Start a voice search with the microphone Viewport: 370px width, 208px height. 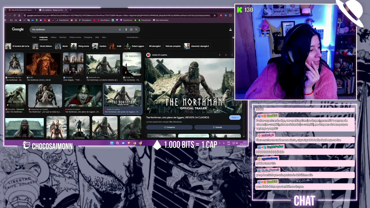point(126,29)
